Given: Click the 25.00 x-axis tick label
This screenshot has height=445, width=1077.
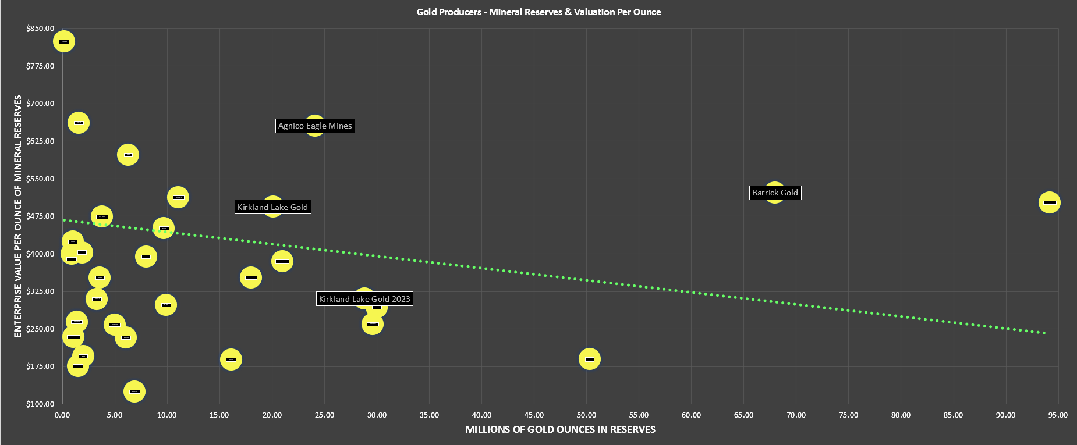Looking at the screenshot, I should pos(324,415).
